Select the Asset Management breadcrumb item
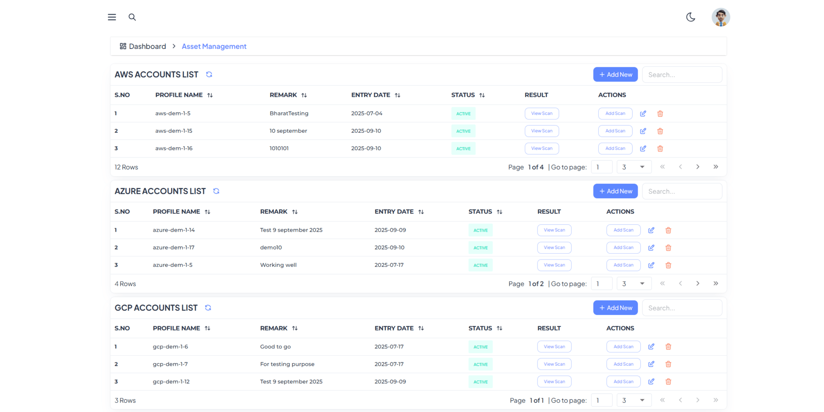824x412 pixels. coord(214,46)
